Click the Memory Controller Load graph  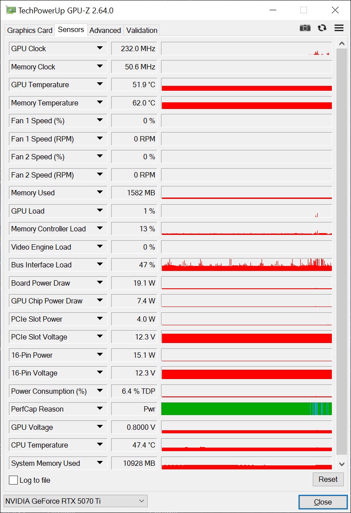[246, 229]
